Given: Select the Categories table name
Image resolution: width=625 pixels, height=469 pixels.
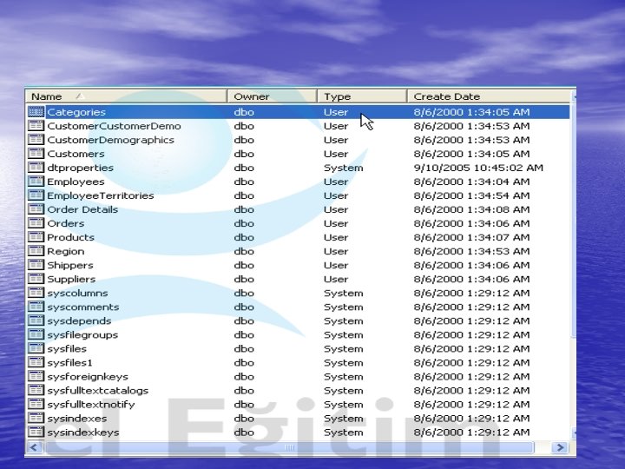Looking at the screenshot, I should tap(76, 112).
